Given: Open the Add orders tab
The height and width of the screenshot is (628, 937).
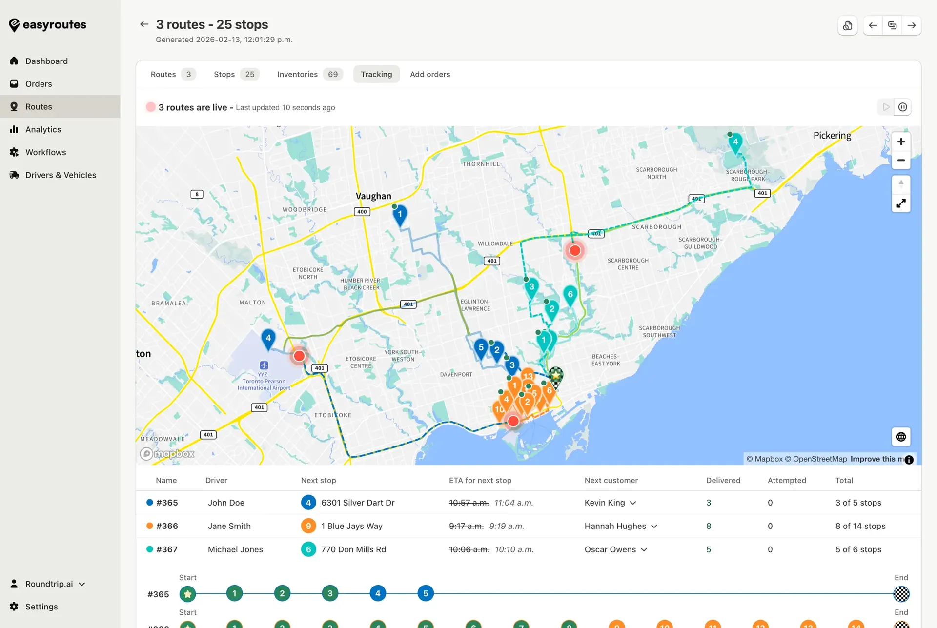Looking at the screenshot, I should coord(430,74).
